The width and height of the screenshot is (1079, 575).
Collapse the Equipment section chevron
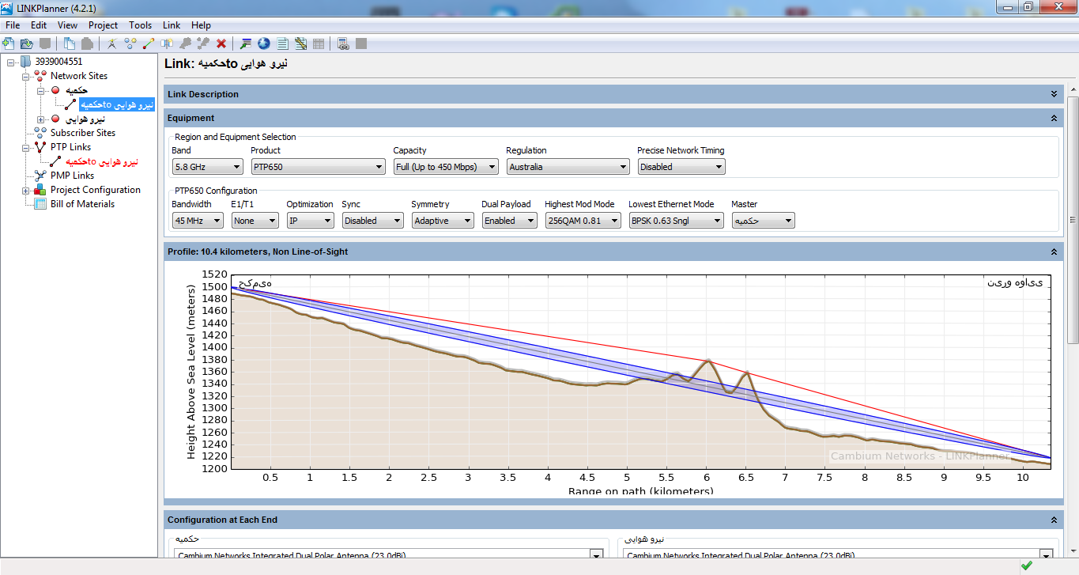pos(1054,118)
